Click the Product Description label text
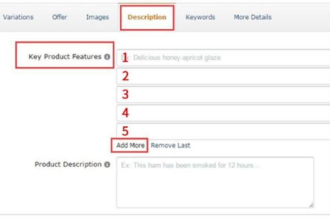The image size is (330, 220). pos(68,164)
